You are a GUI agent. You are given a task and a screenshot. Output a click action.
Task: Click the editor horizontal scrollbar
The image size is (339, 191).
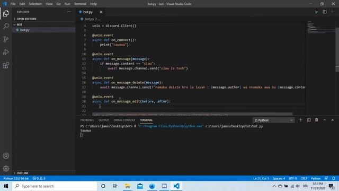[x=192, y=114]
